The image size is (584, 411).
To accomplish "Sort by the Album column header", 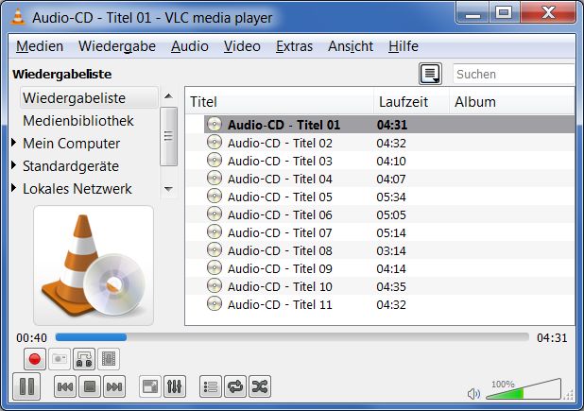I will click(x=512, y=102).
